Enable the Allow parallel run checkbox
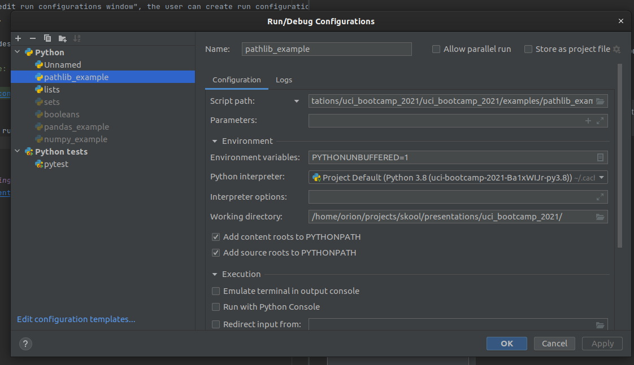Image resolution: width=634 pixels, height=365 pixels. [x=436, y=49]
